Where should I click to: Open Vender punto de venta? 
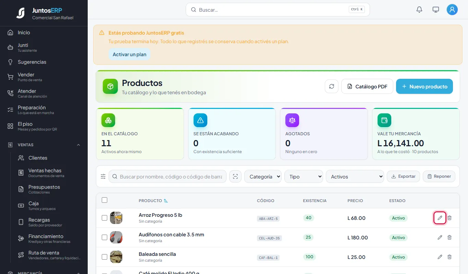pos(44,77)
